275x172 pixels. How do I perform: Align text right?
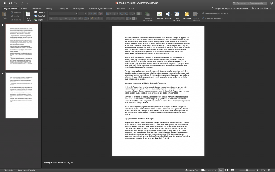click(x=117, y=19)
